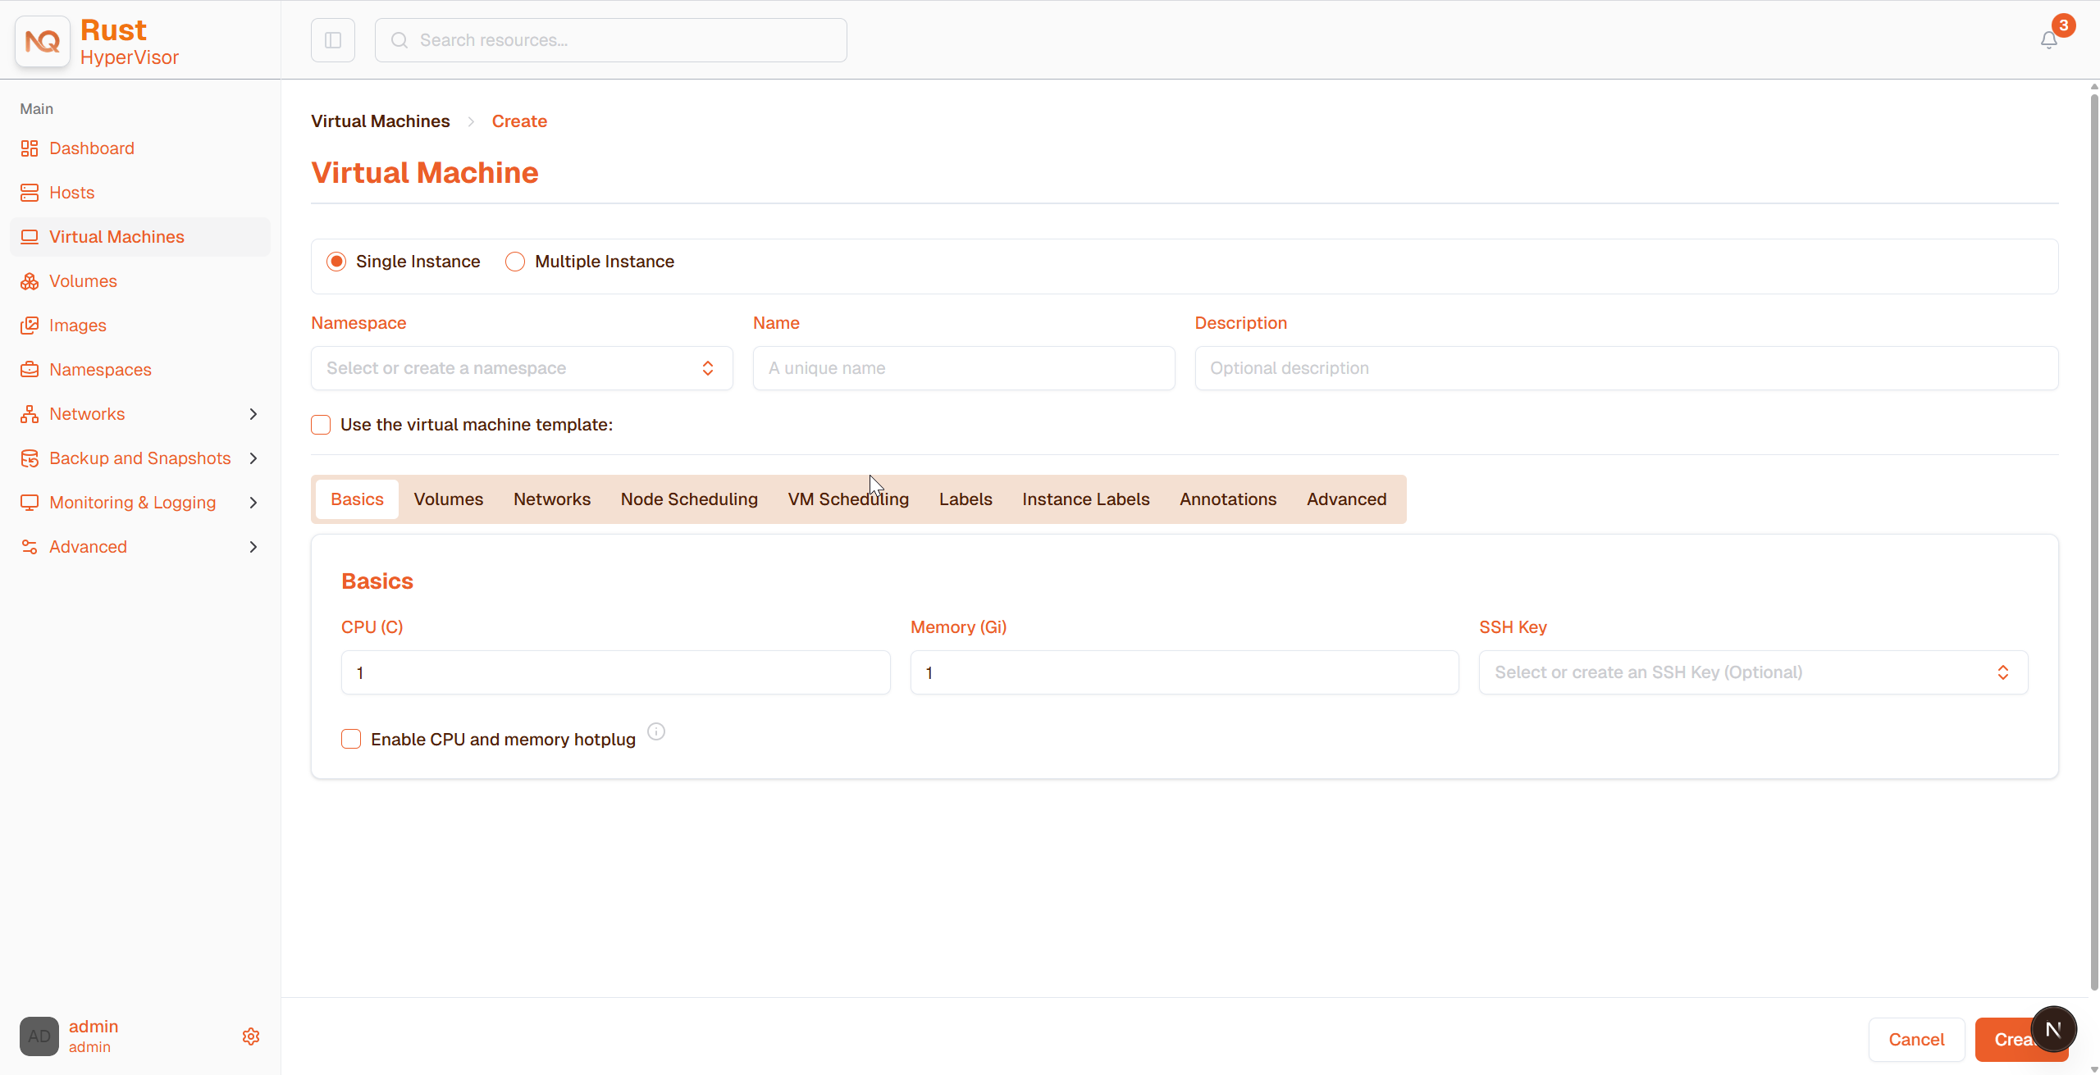The width and height of the screenshot is (2100, 1075).
Task: Open the Namespace select dropdown
Action: click(x=522, y=368)
